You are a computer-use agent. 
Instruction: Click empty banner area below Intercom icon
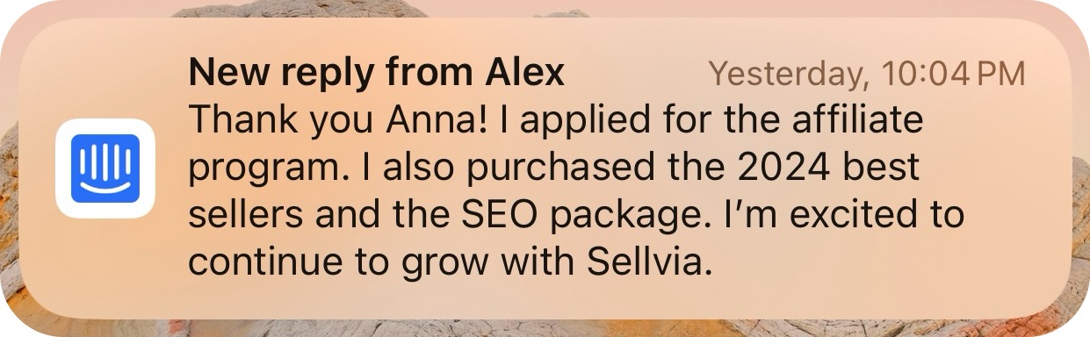pyautogui.click(x=105, y=263)
